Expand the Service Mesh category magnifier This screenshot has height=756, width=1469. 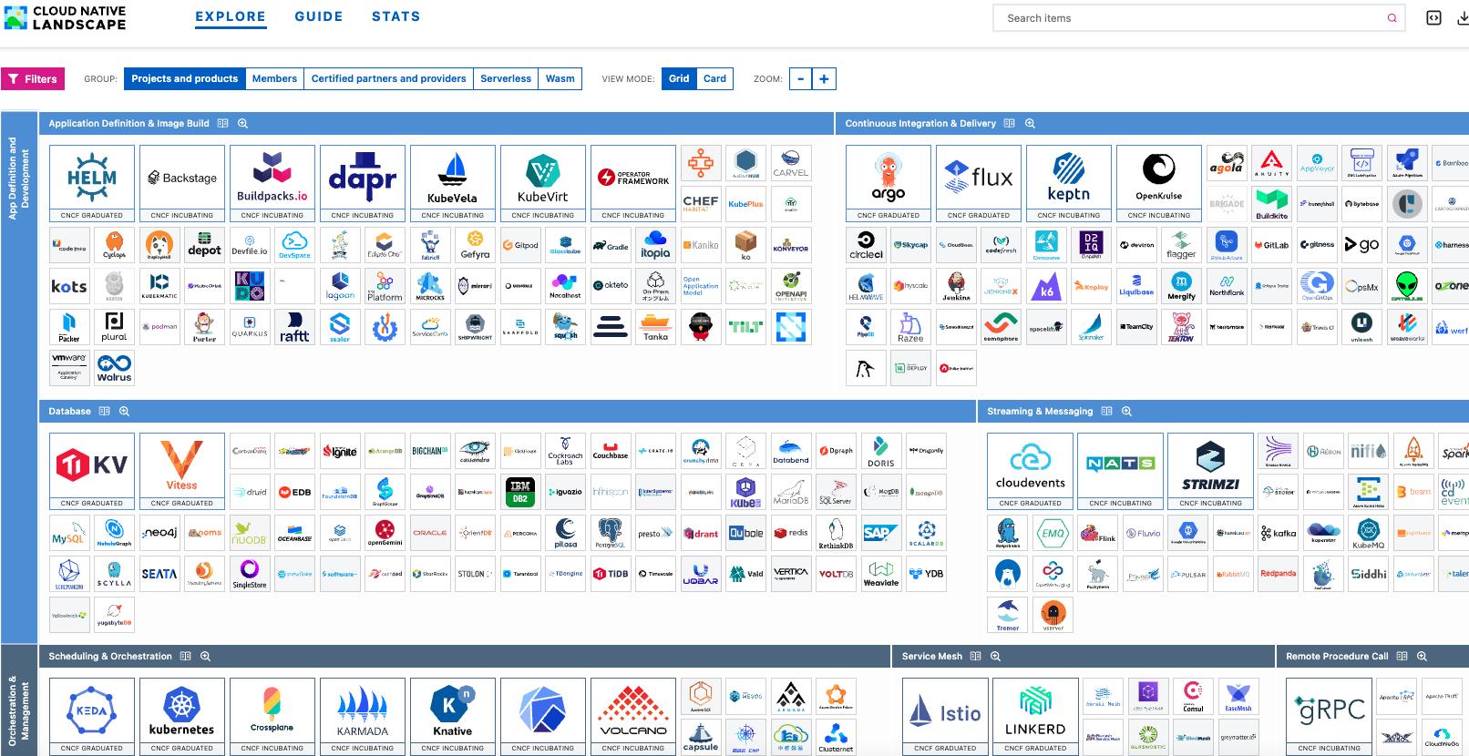pos(996,657)
